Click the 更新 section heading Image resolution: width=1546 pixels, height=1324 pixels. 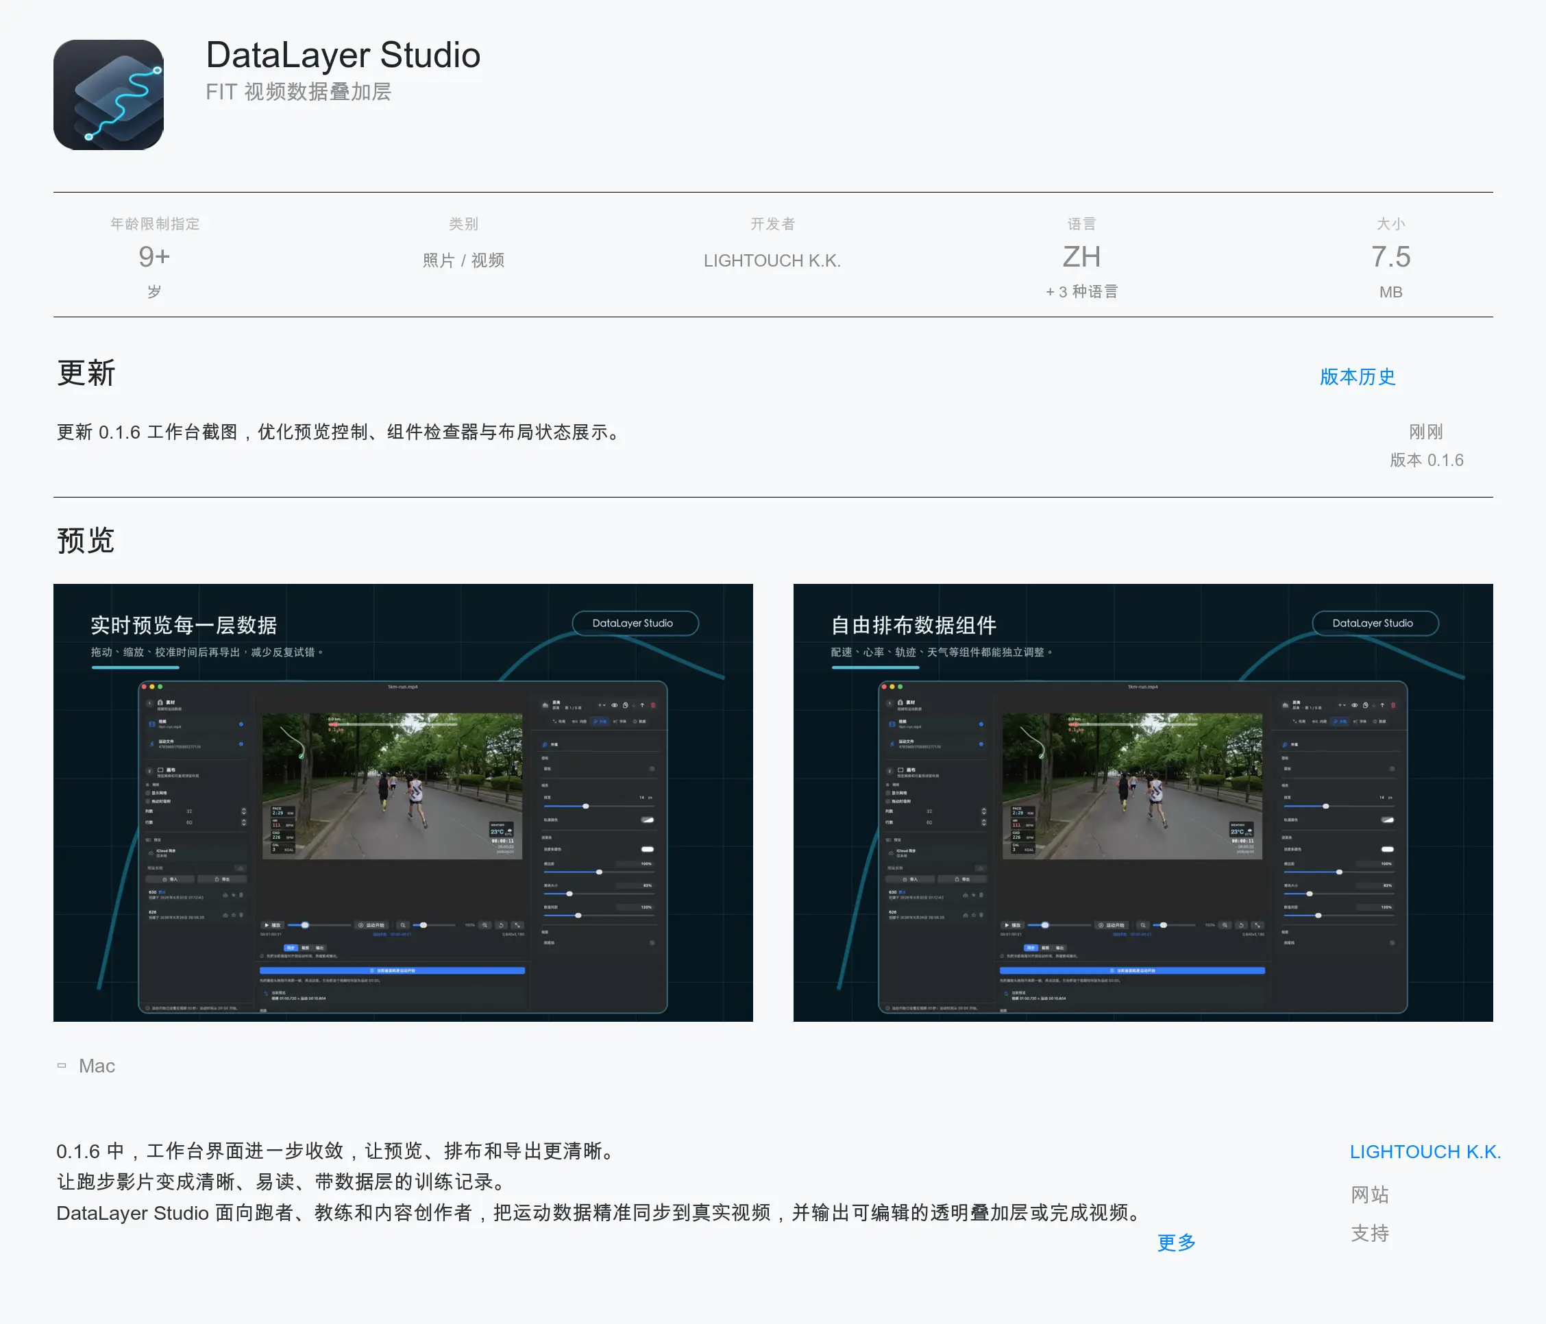[86, 373]
